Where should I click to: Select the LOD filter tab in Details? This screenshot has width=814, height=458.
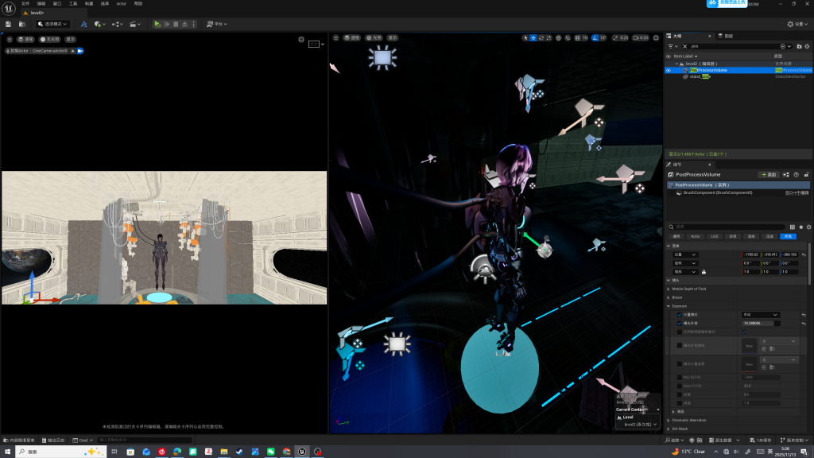click(x=715, y=236)
